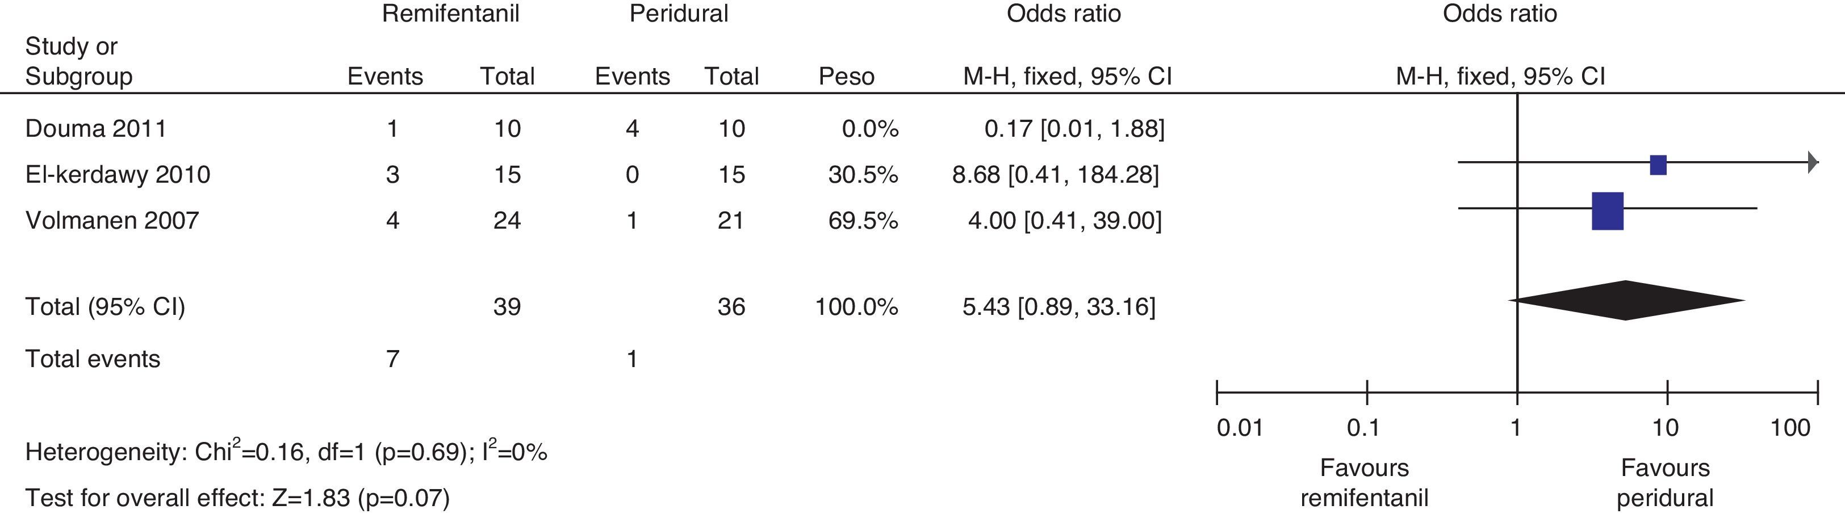Click the Peso column header
Image resolution: width=1845 pixels, height=518 pixels.
[x=846, y=77]
